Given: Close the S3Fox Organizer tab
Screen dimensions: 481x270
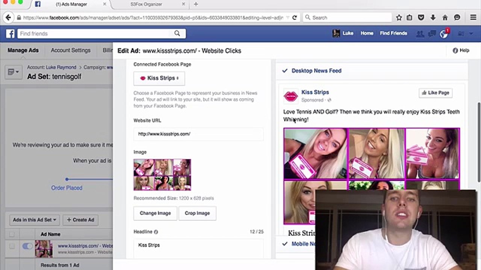Looking at the screenshot, I should point(184,4).
